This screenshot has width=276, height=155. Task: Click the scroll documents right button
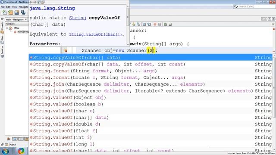266,19
